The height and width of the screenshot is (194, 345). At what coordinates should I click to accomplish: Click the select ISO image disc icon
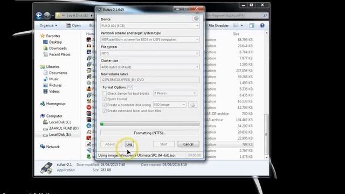click(x=193, y=105)
